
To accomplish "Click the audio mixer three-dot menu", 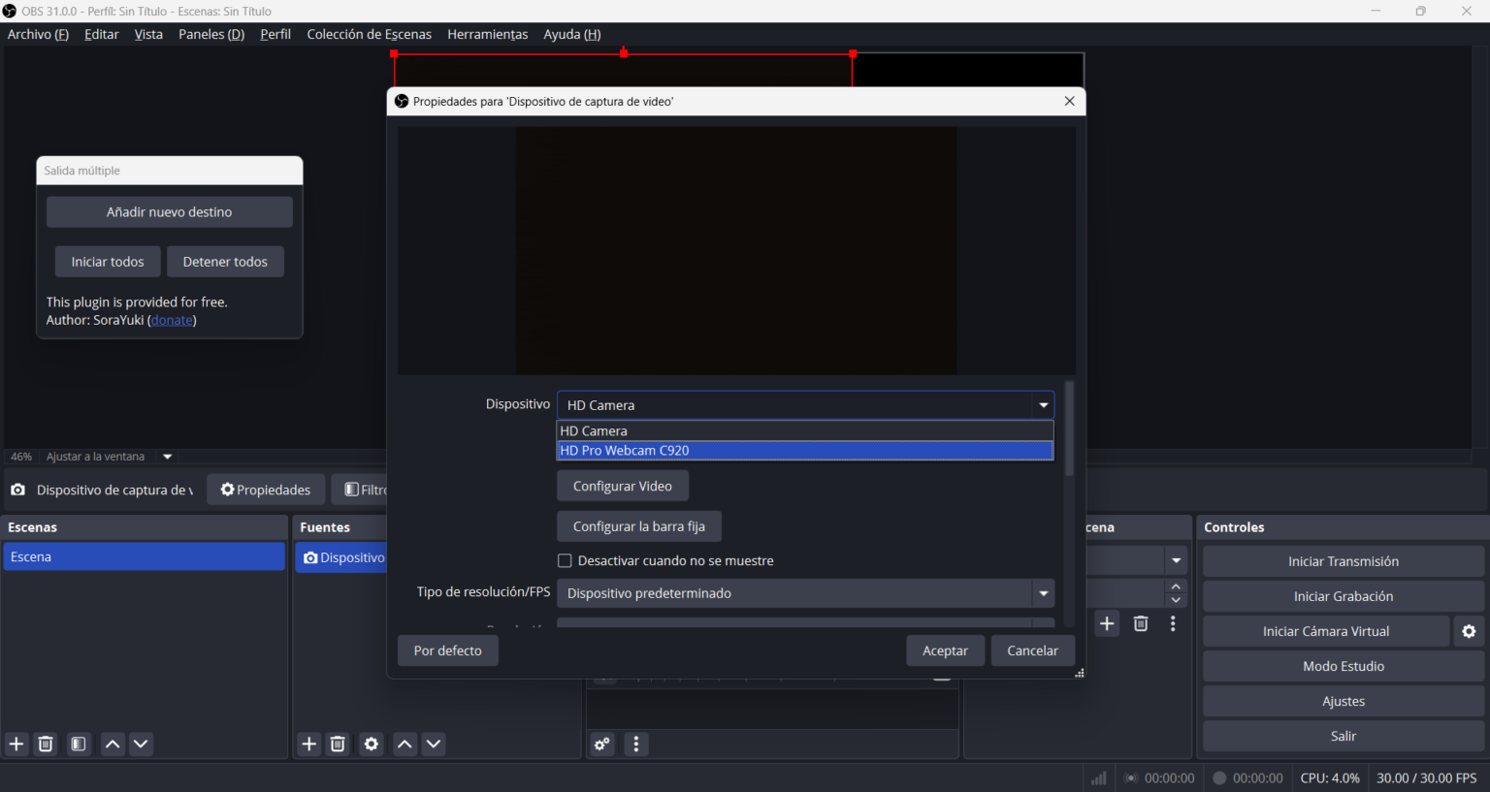I will coord(636,744).
